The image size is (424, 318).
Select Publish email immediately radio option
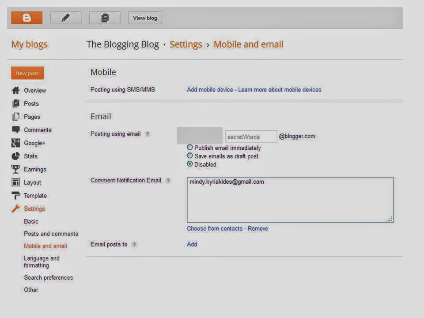190,148
